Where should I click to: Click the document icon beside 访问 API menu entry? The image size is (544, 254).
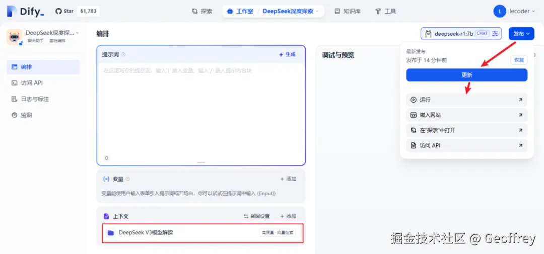point(413,145)
